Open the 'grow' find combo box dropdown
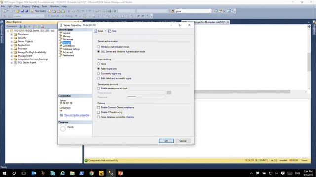 210,11
